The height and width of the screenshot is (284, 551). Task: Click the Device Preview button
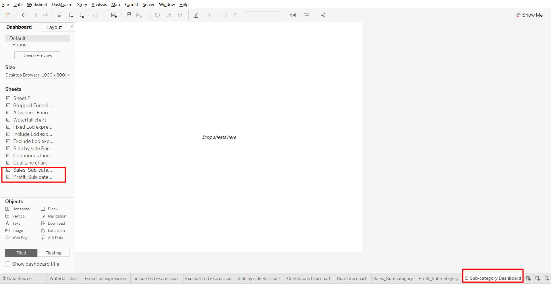37,55
